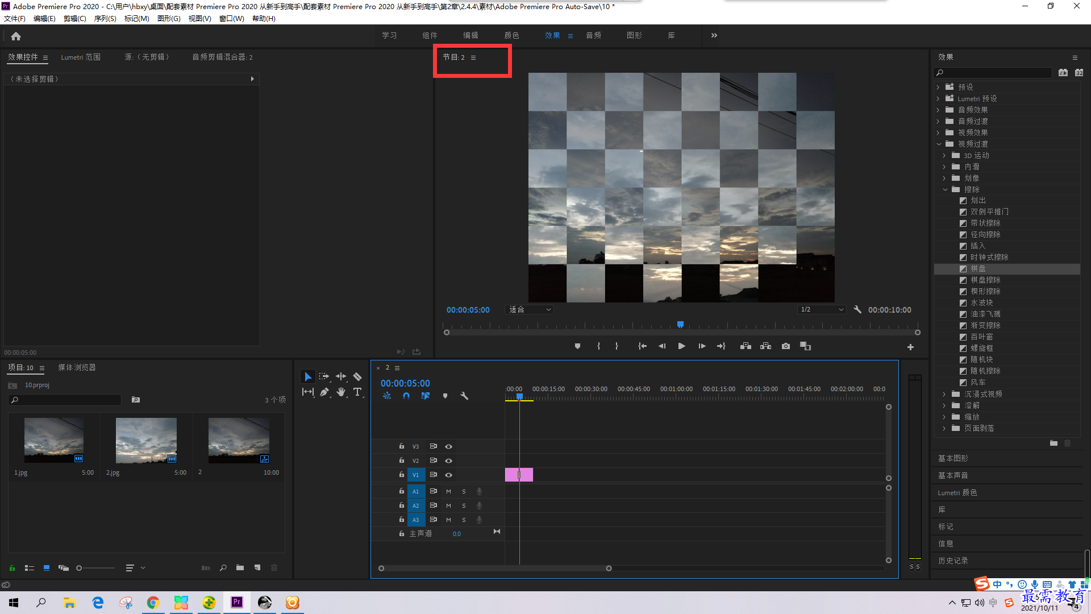Expand the 溶解 transitions folder
Screen dimensions: 1091x614
click(x=944, y=405)
